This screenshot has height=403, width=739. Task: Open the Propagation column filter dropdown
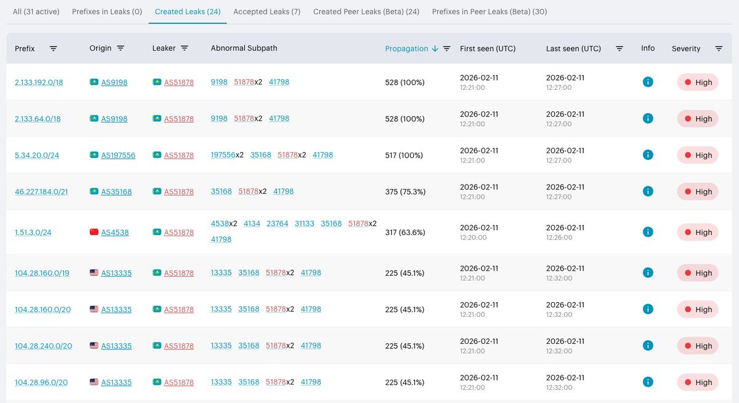point(446,48)
